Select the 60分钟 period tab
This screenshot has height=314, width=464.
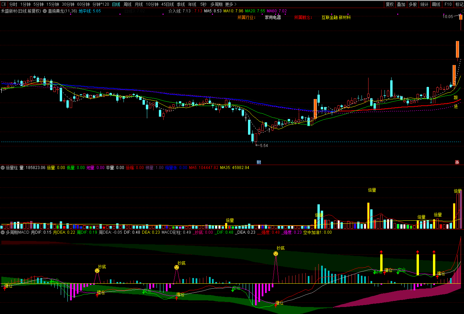point(83,4)
